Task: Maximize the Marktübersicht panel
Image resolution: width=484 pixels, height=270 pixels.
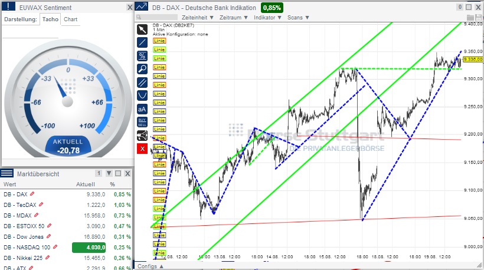Action: point(118,173)
